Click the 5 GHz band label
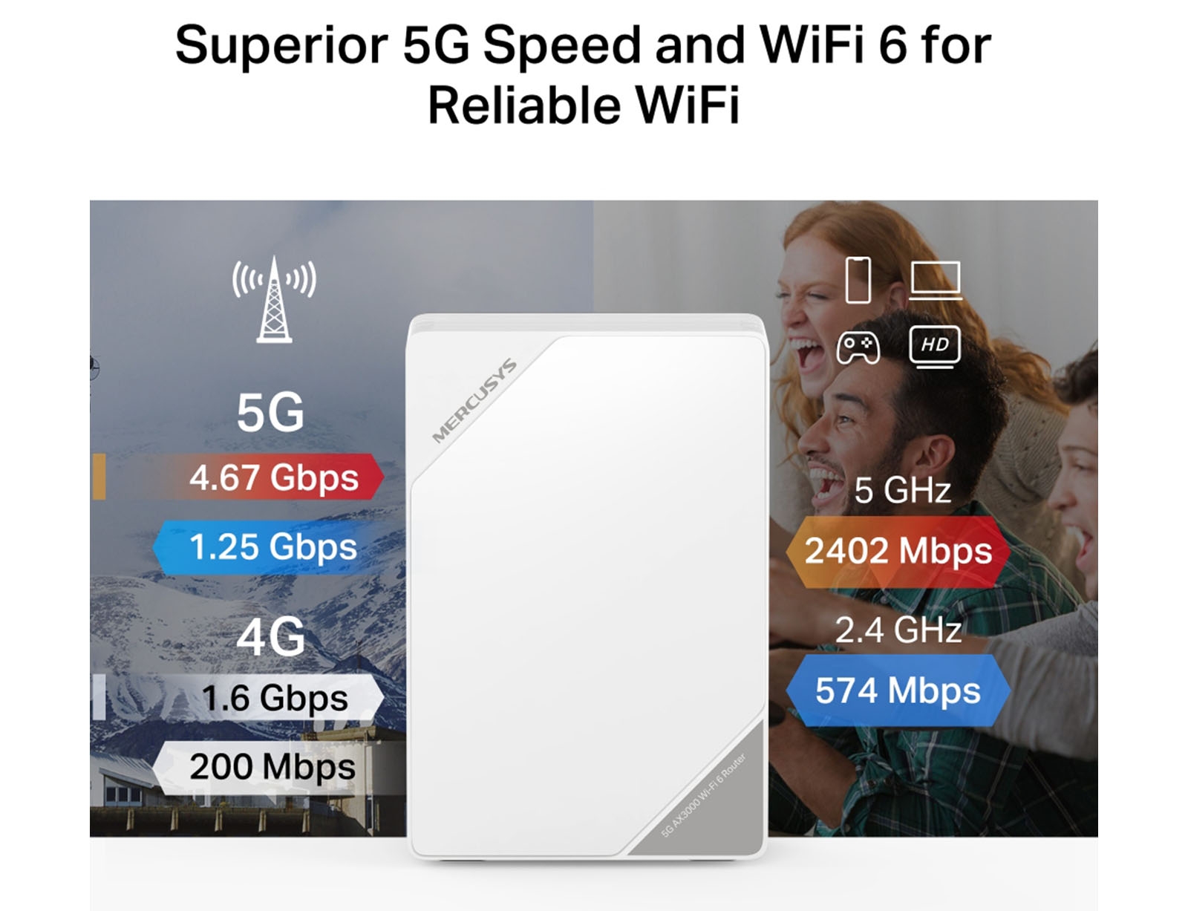 (x=902, y=491)
